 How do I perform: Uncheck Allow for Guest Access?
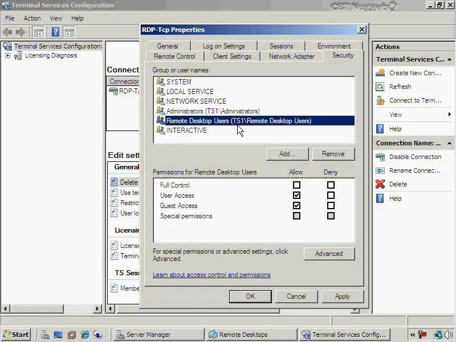tap(296, 206)
